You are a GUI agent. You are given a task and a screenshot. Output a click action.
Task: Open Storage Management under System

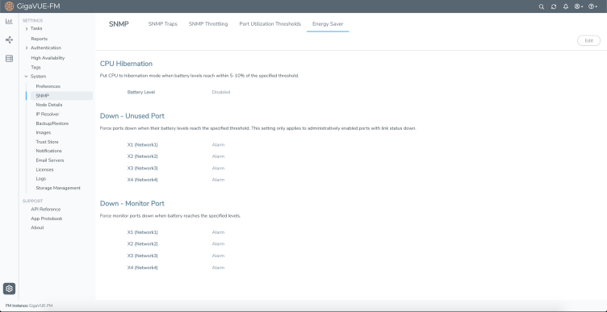58,188
